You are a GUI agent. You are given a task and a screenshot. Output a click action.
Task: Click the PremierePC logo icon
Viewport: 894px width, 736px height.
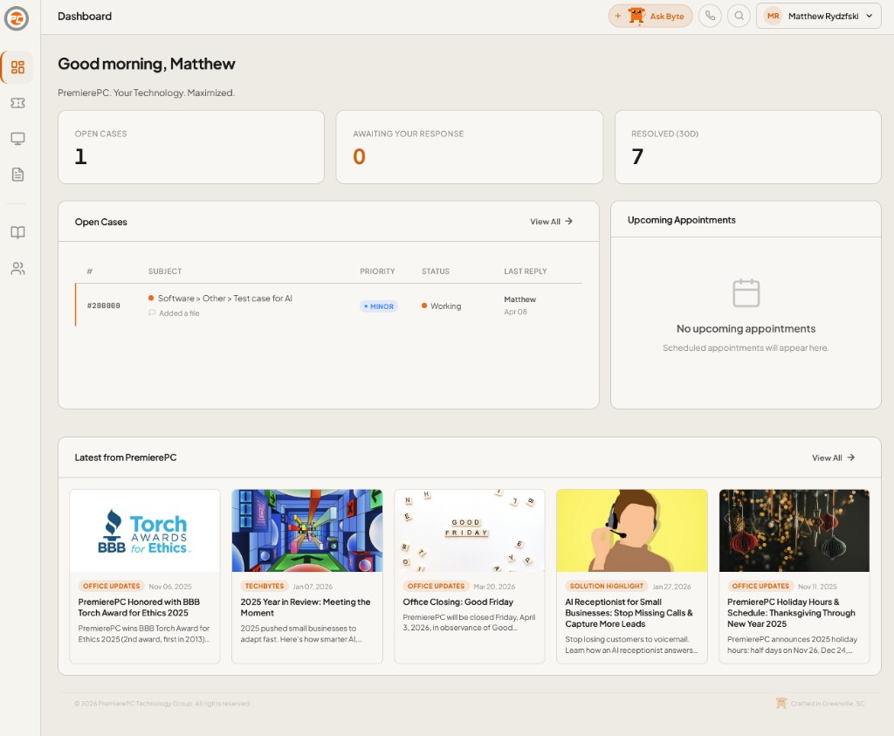[17, 18]
